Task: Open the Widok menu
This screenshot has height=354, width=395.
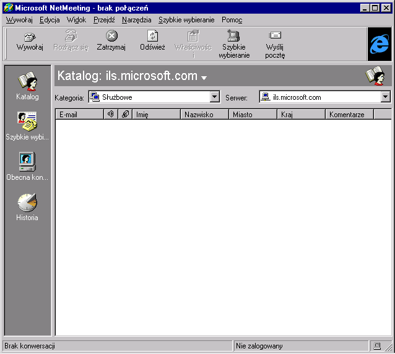Action: point(76,20)
